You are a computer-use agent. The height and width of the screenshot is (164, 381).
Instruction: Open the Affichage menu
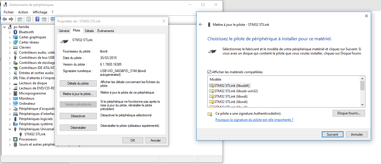(x=40, y=12)
